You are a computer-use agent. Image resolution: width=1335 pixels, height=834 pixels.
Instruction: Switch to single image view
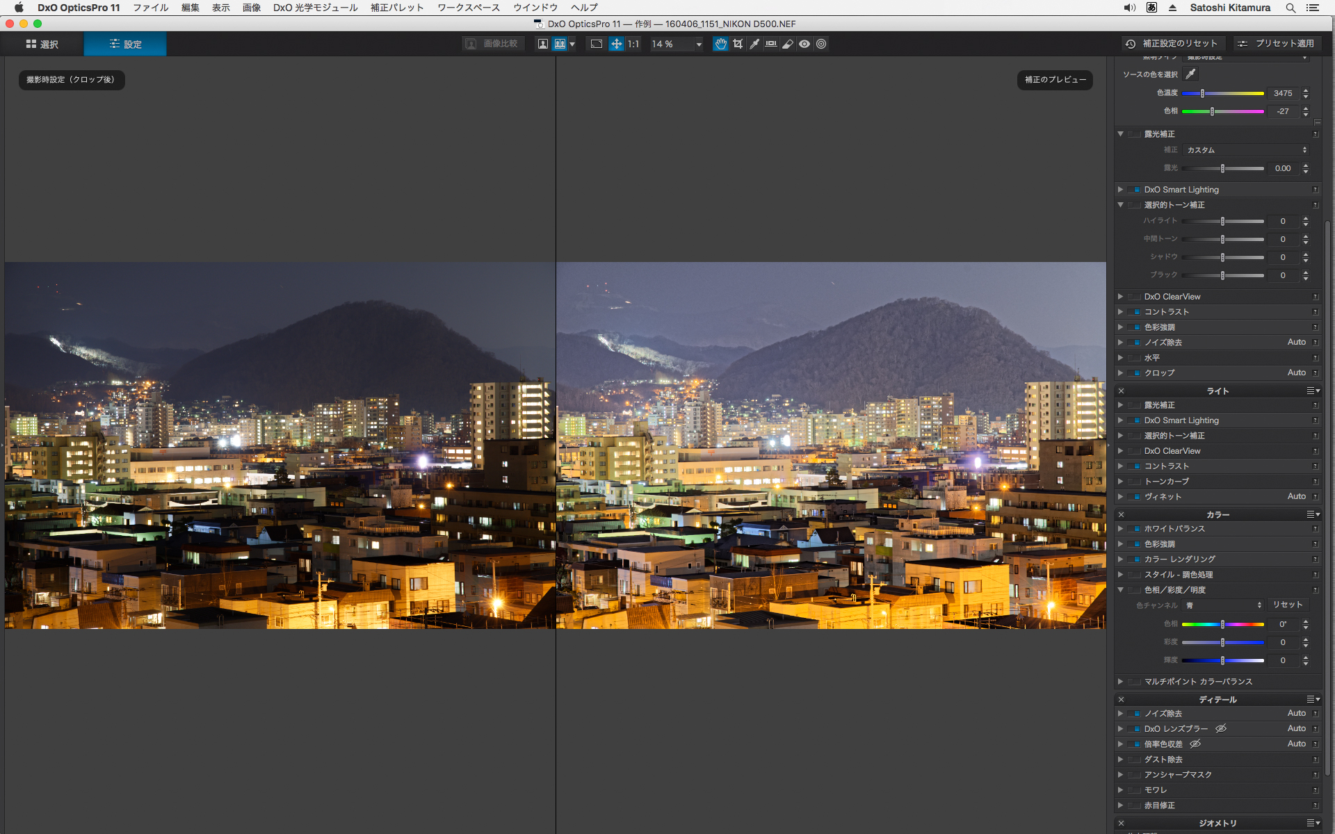click(543, 44)
